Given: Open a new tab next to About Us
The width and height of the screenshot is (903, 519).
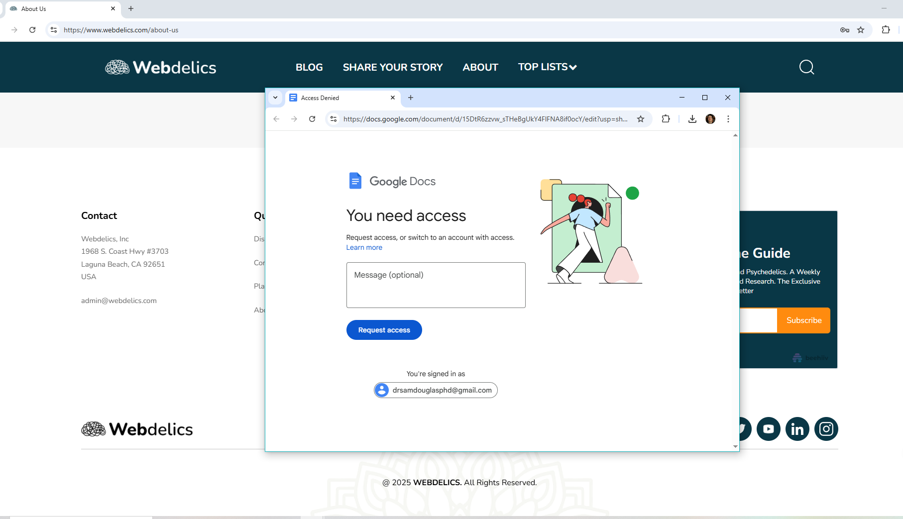Looking at the screenshot, I should point(131,8).
